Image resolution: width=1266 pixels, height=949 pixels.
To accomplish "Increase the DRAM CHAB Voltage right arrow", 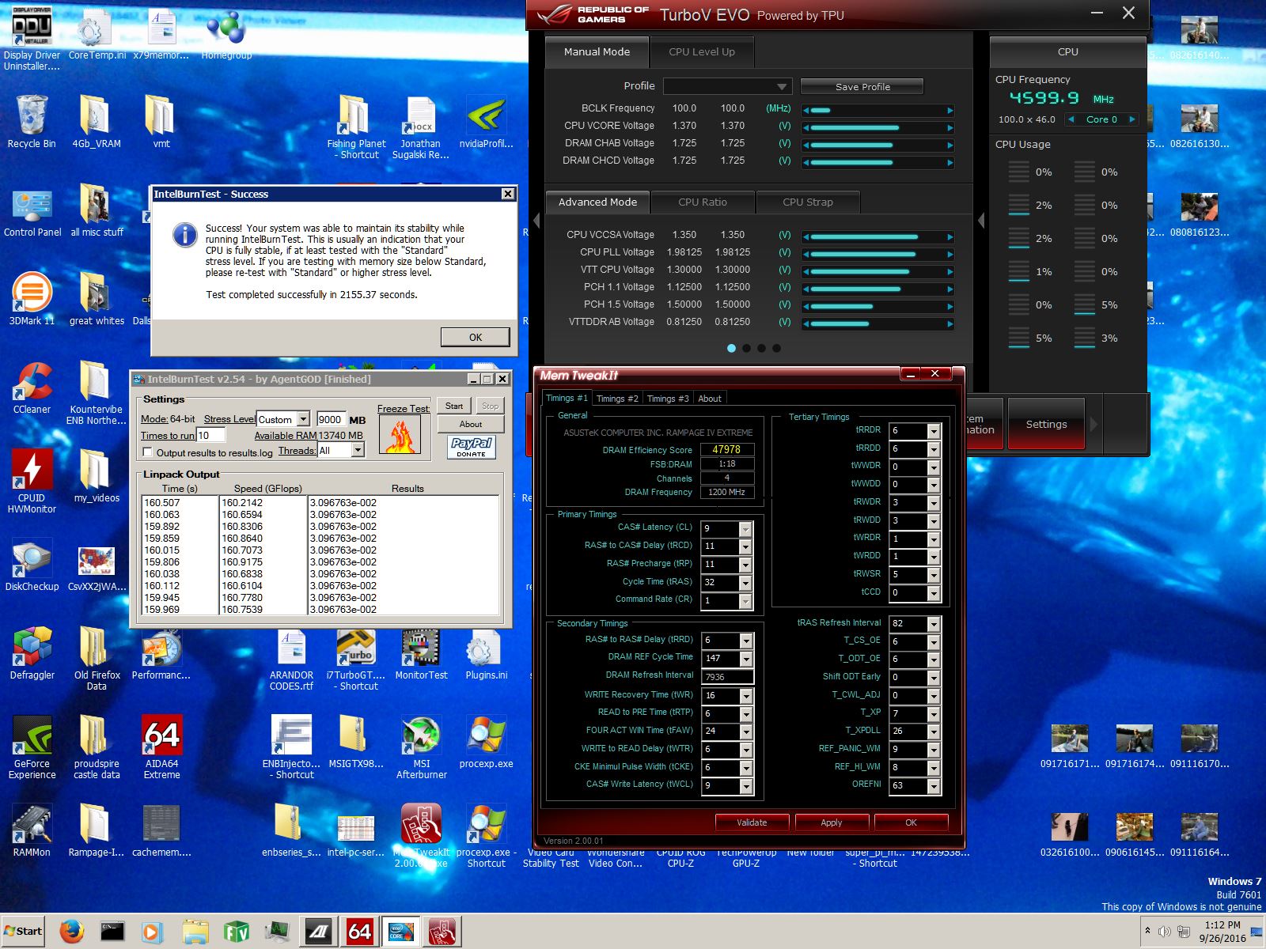I will tap(949, 145).
